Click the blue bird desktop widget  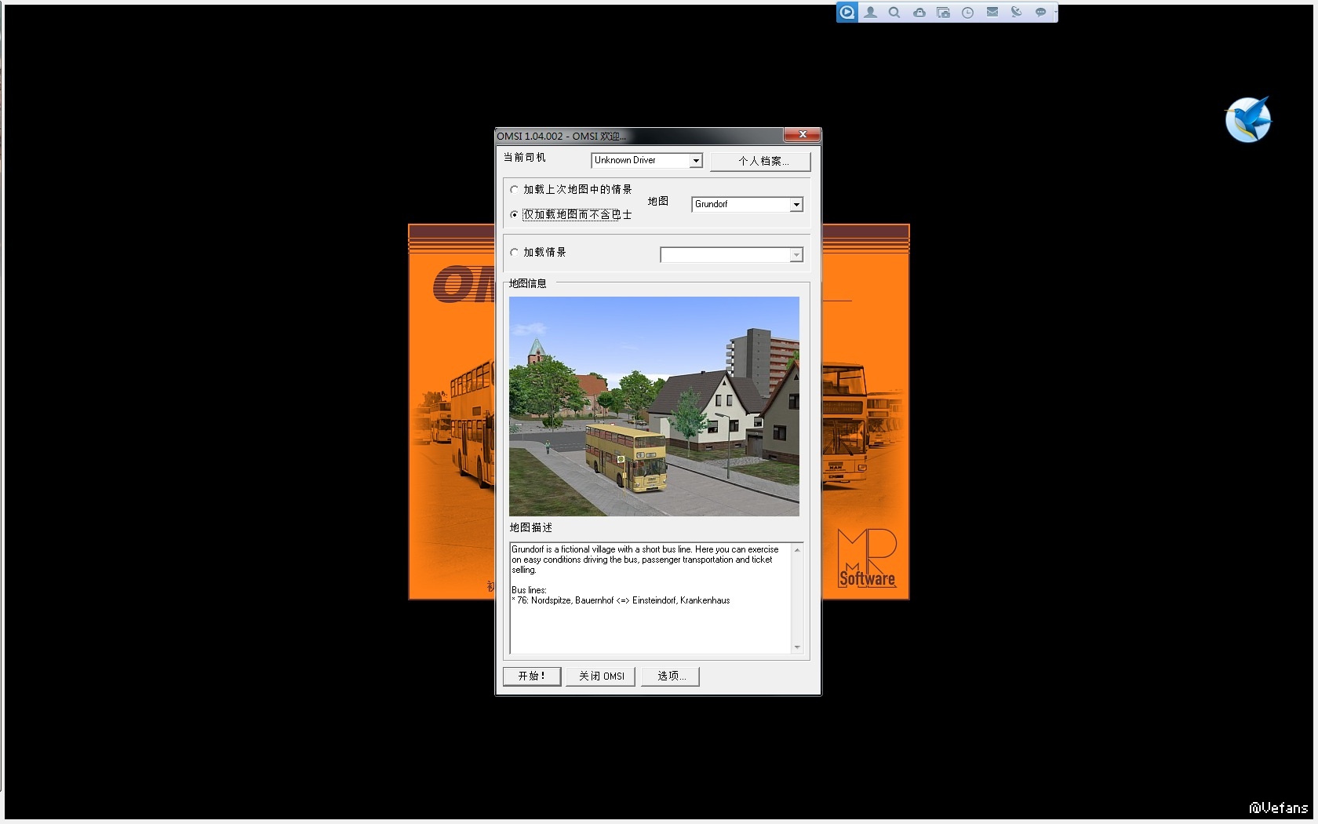(x=1248, y=120)
